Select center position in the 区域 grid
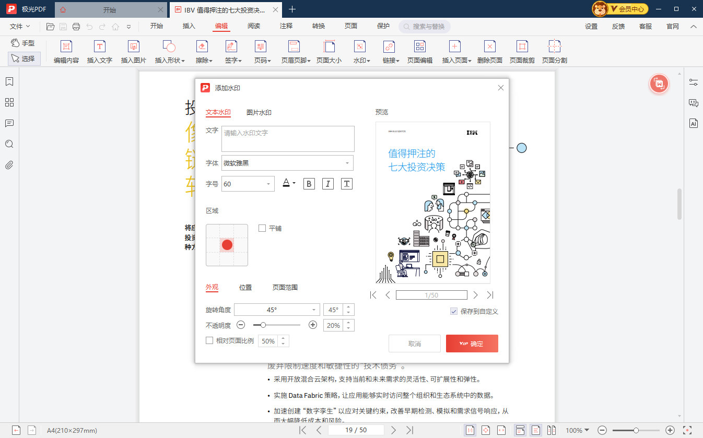Screen dimensions: 703x438 [x=227, y=245]
